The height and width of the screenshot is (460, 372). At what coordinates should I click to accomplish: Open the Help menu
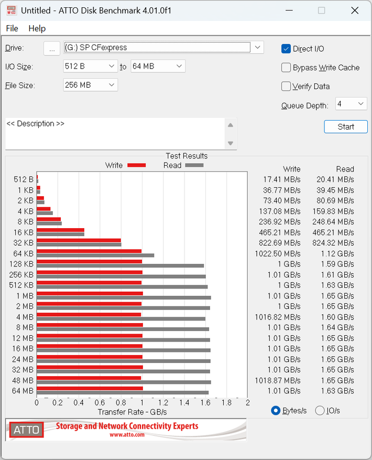[x=37, y=28]
